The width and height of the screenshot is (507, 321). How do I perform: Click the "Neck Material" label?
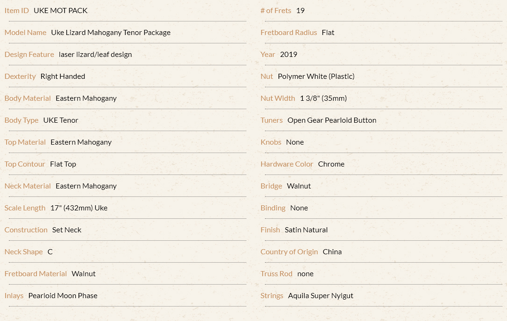[x=28, y=186]
